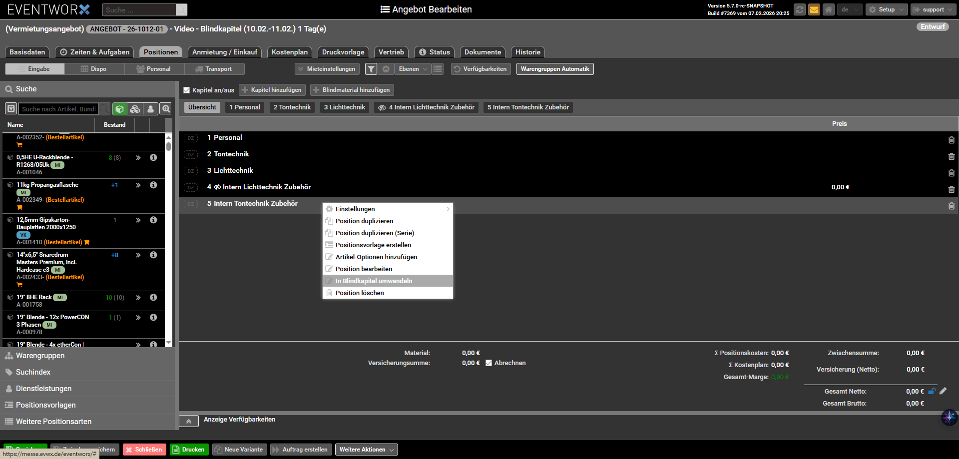Go to the home icon in the header

(x=829, y=9)
